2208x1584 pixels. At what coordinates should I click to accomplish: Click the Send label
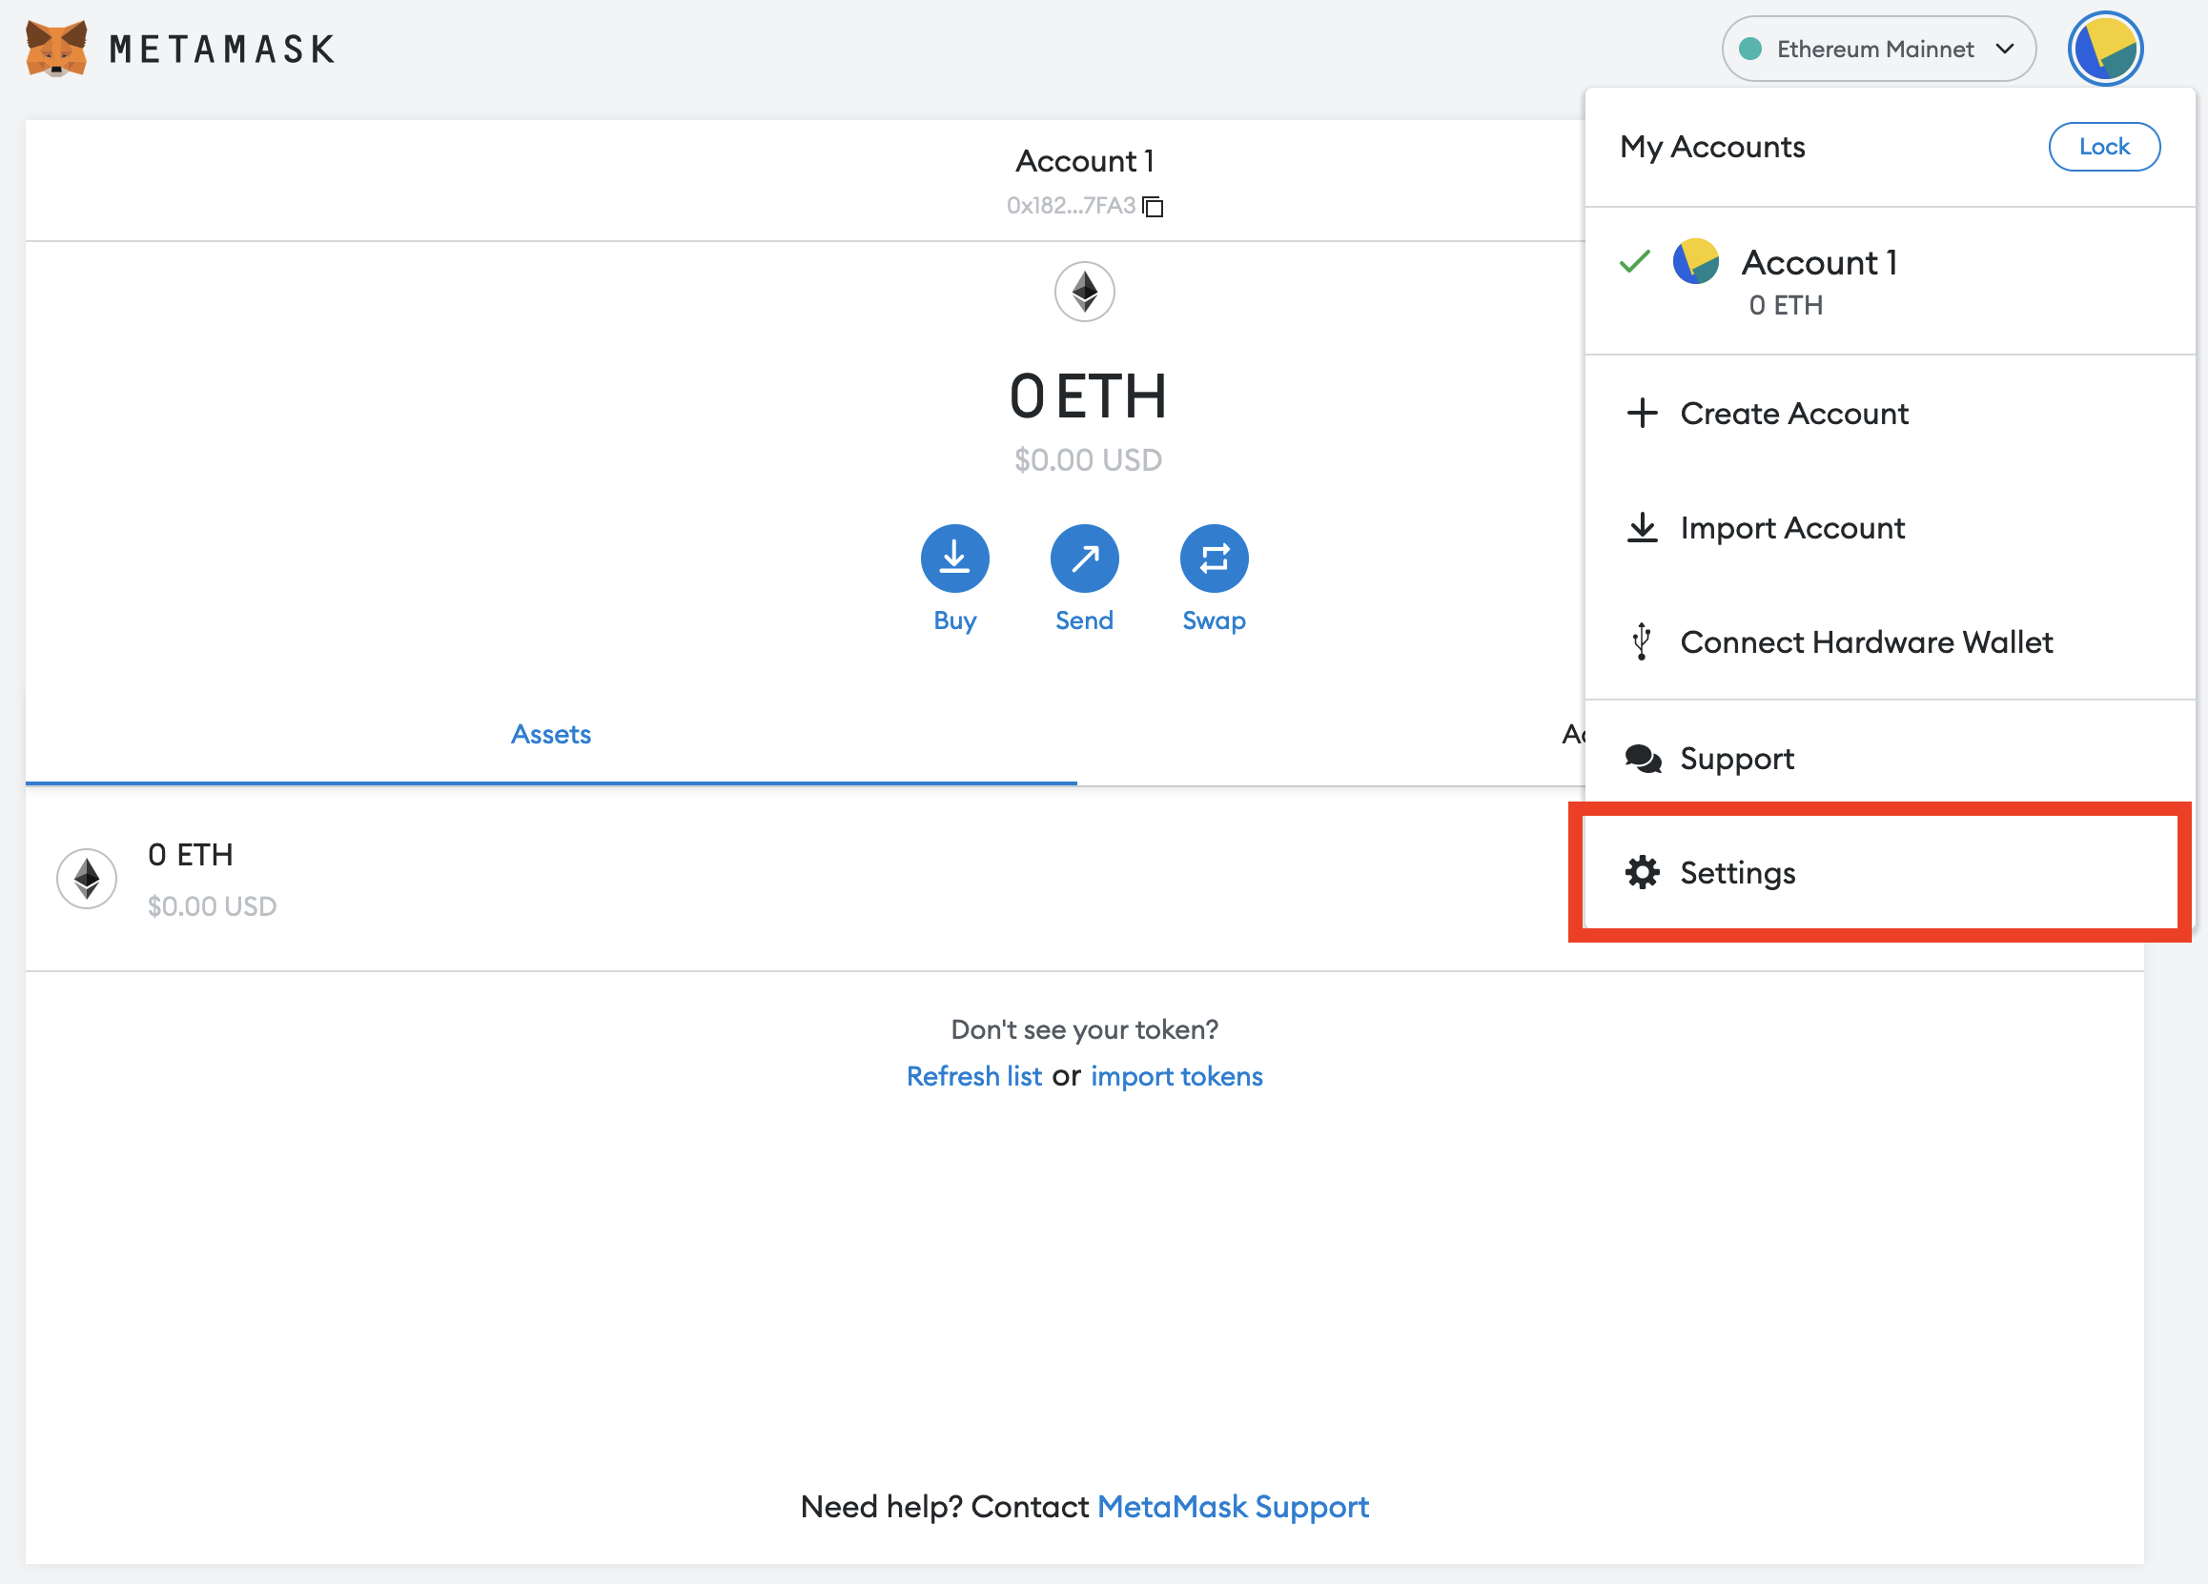coord(1085,620)
